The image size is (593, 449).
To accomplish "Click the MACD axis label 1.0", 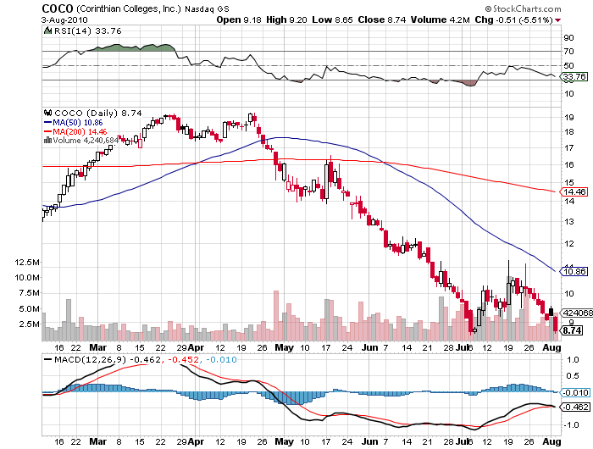I will point(574,360).
